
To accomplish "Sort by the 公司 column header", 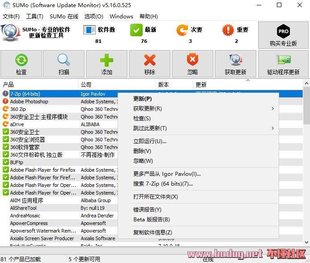I will [117, 85].
